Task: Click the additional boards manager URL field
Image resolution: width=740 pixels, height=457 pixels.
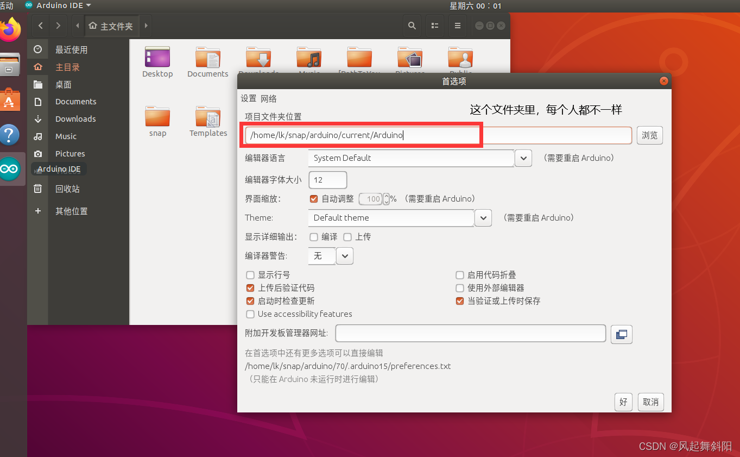Action: click(x=471, y=333)
